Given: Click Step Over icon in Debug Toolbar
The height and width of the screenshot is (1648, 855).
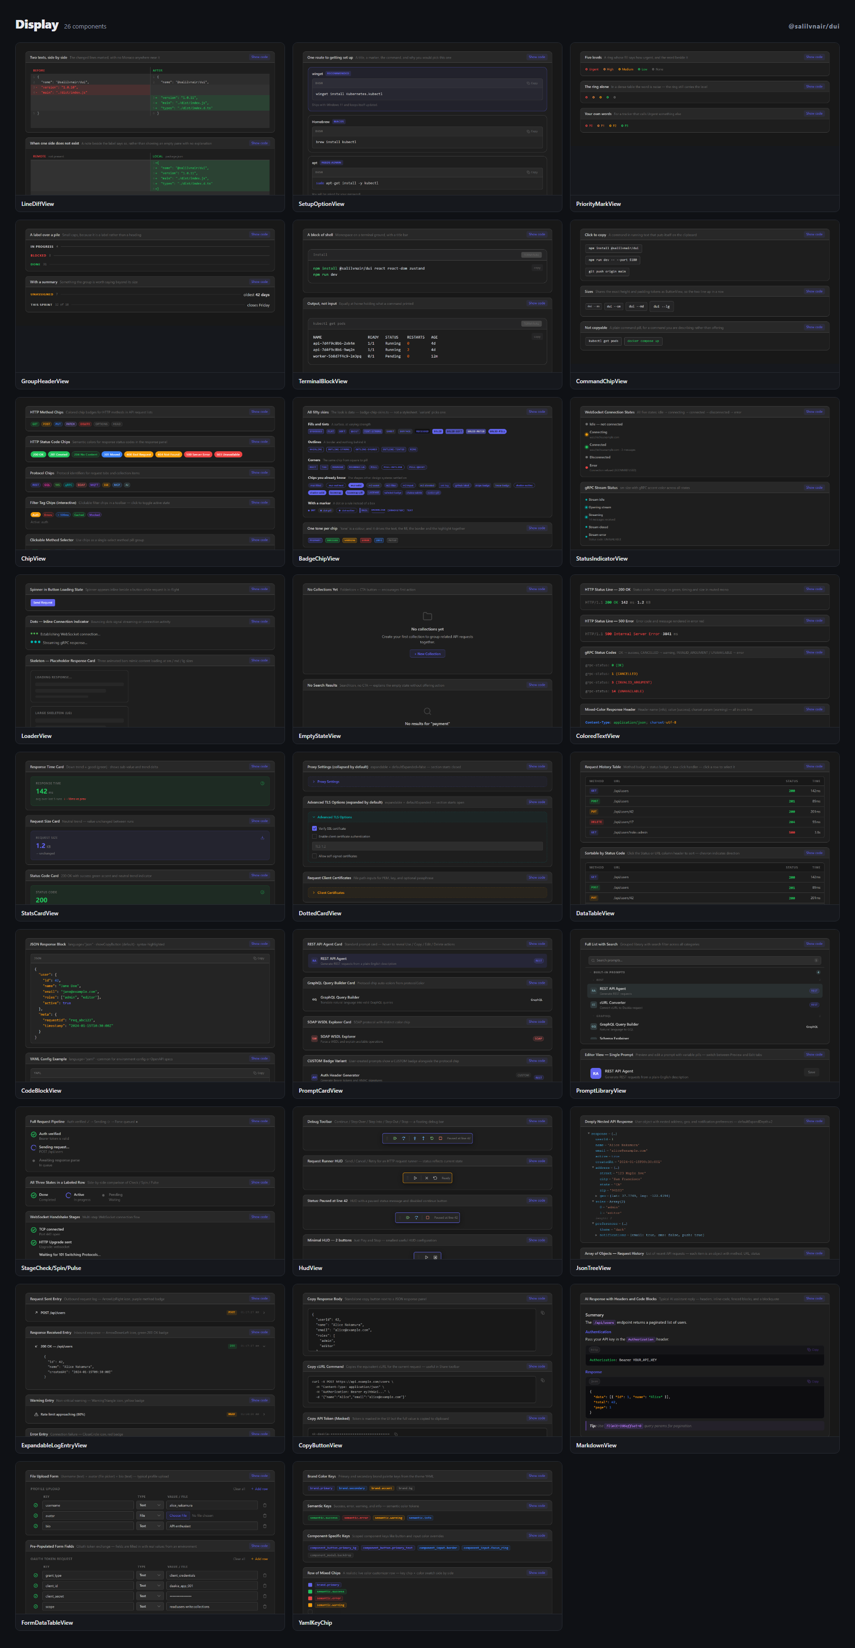Looking at the screenshot, I should (x=404, y=1139).
